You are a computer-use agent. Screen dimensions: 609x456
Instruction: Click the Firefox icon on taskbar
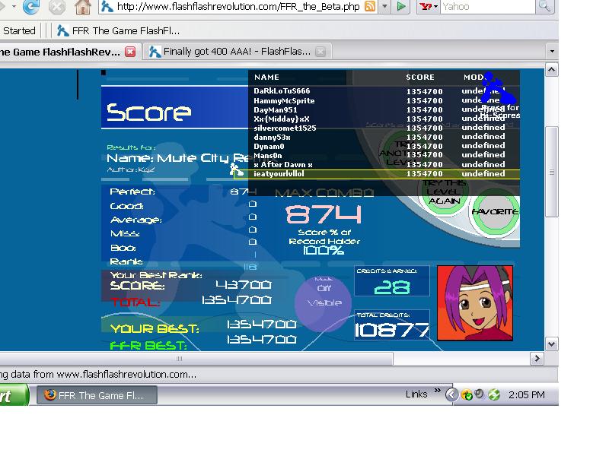pyautogui.click(x=49, y=394)
